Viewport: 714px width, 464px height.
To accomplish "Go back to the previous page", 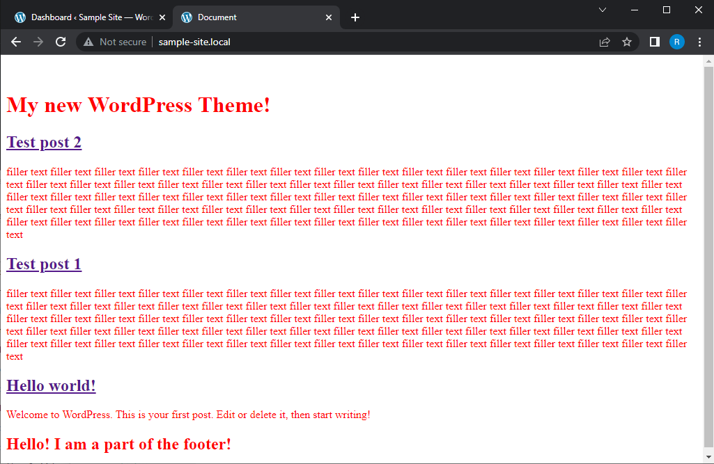I will coord(16,42).
